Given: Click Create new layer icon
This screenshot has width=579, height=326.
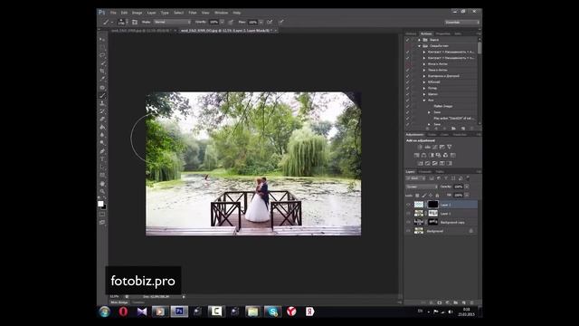Looking at the screenshot, I should click(x=464, y=302).
